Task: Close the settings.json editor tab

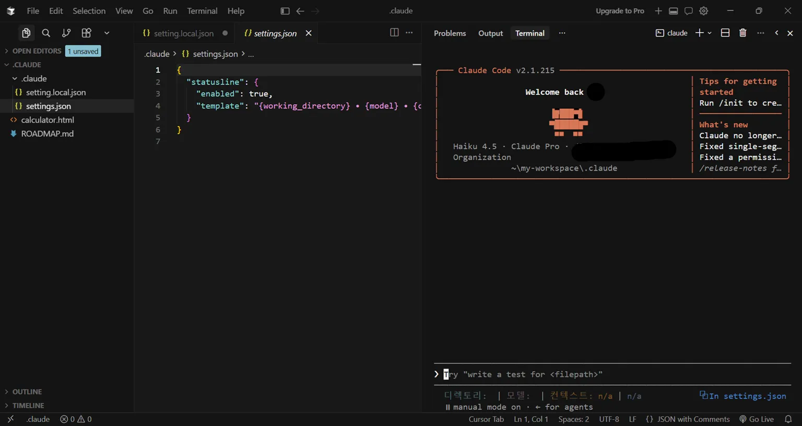Action: click(x=309, y=33)
